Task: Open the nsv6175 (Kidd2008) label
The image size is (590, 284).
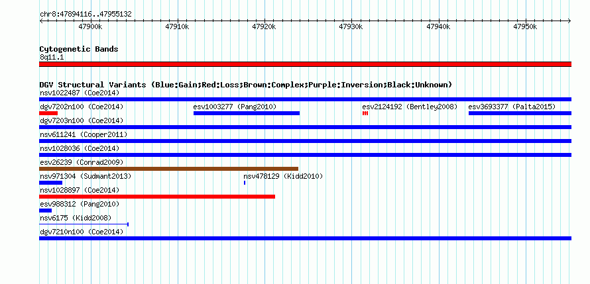Action: (76, 218)
